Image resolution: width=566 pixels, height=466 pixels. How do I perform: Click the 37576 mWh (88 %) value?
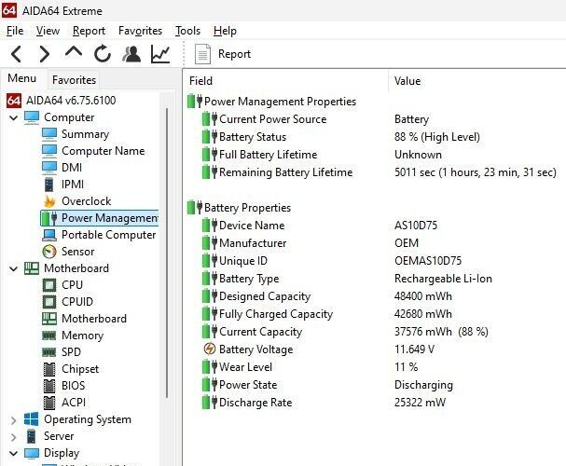tap(441, 332)
